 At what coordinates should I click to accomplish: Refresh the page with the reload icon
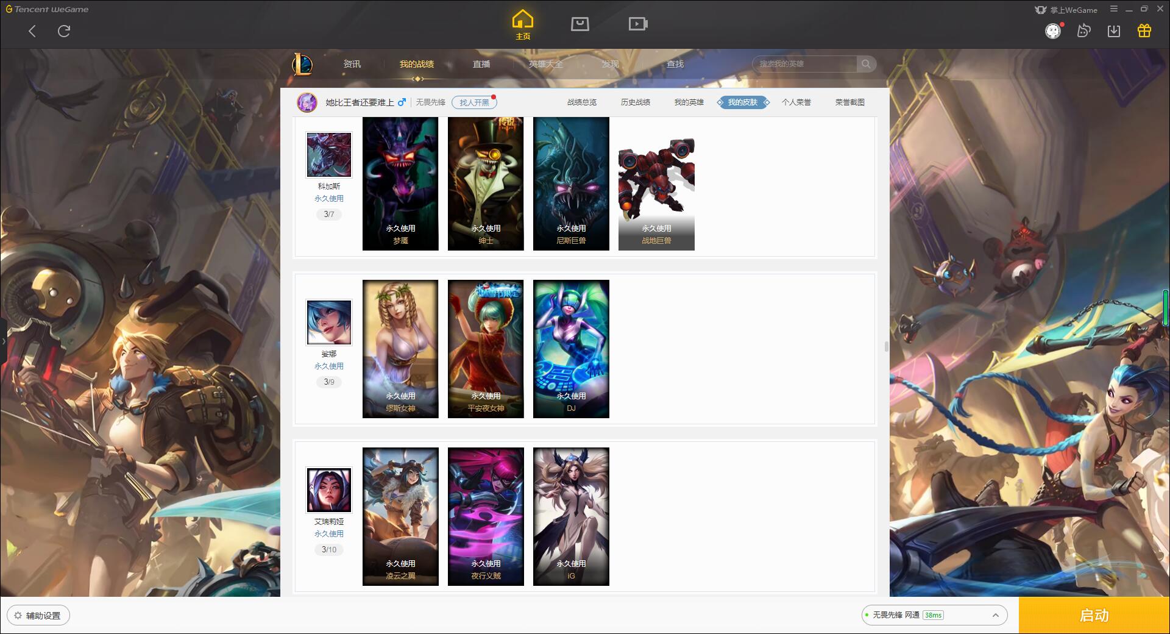point(64,31)
